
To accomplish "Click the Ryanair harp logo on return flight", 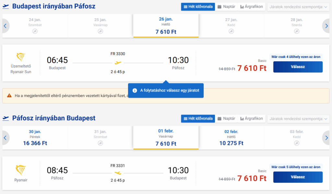I will pos(21,170).
